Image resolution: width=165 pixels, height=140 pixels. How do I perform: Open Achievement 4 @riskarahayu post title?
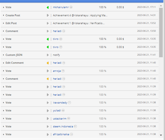click(x=80, y=15)
